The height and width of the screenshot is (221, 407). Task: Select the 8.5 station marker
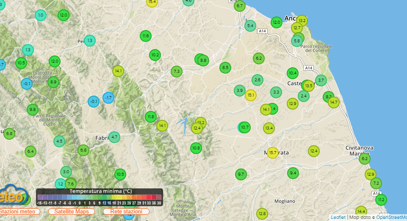225,67
